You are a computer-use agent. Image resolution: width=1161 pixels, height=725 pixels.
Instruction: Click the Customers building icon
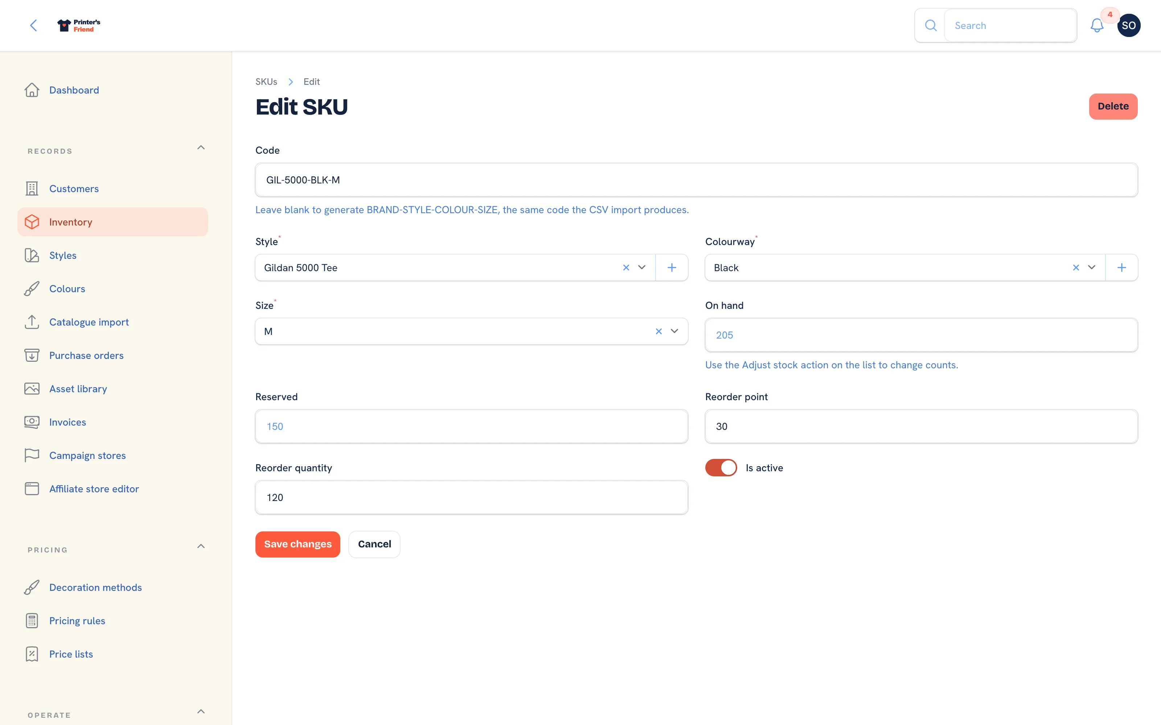click(32, 188)
